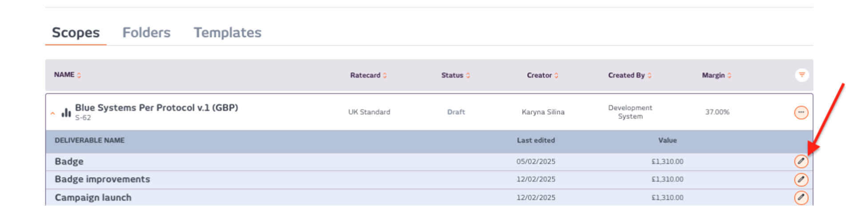This screenshot has width=853, height=206.
Task: Open the Campaign launch deliverable name
Action: (93, 198)
